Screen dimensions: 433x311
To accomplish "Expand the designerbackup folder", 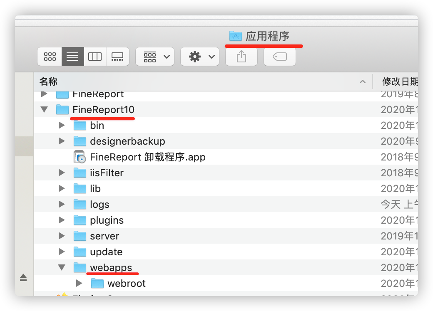I will [62, 141].
